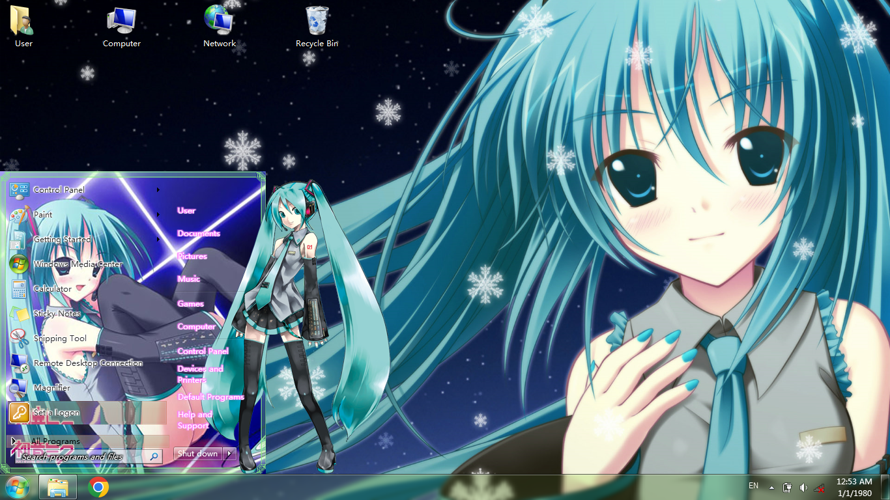
Task: Open Windows Explorer from the taskbar
Action: click(x=58, y=487)
